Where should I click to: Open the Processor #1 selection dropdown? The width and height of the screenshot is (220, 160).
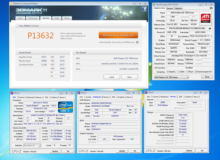[32, 146]
